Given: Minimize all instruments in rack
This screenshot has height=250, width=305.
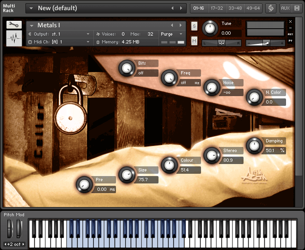Looking at the screenshot, I should pyautogui.click(x=297, y=8).
